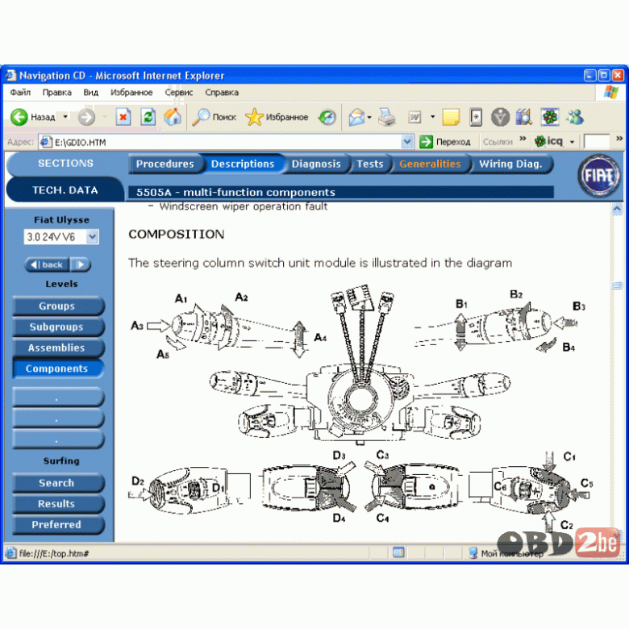Expand the Links (Ссылки) chevron
The height and width of the screenshot is (629, 629).
tap(523, 139)
